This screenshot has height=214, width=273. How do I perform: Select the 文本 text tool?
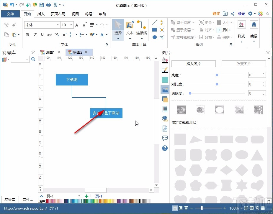coord(130,30)
